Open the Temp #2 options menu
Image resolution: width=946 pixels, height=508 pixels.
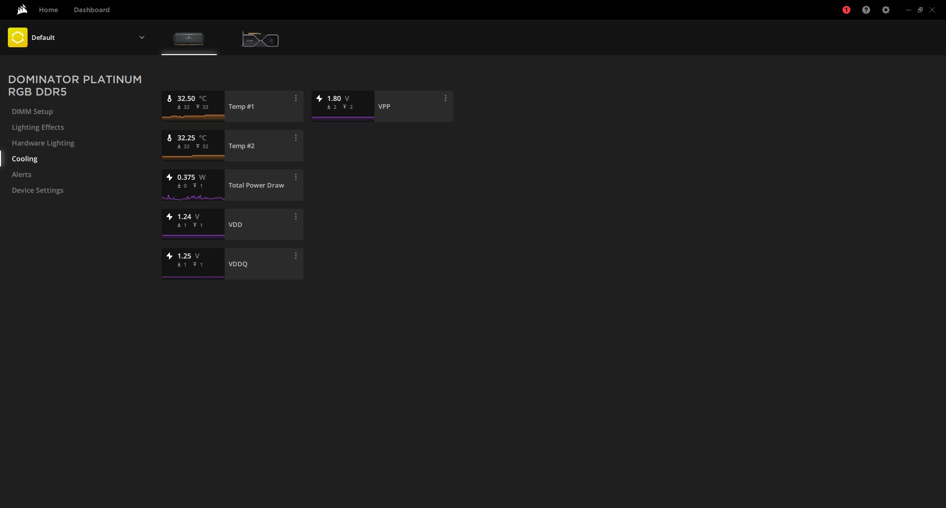[x=296, y=138]
